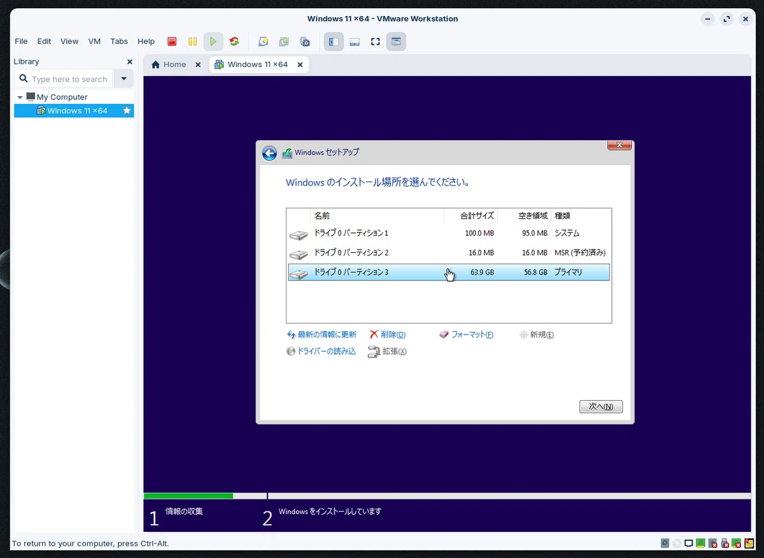Open the VM menu

pyautogui.click(x=94, y=41)
